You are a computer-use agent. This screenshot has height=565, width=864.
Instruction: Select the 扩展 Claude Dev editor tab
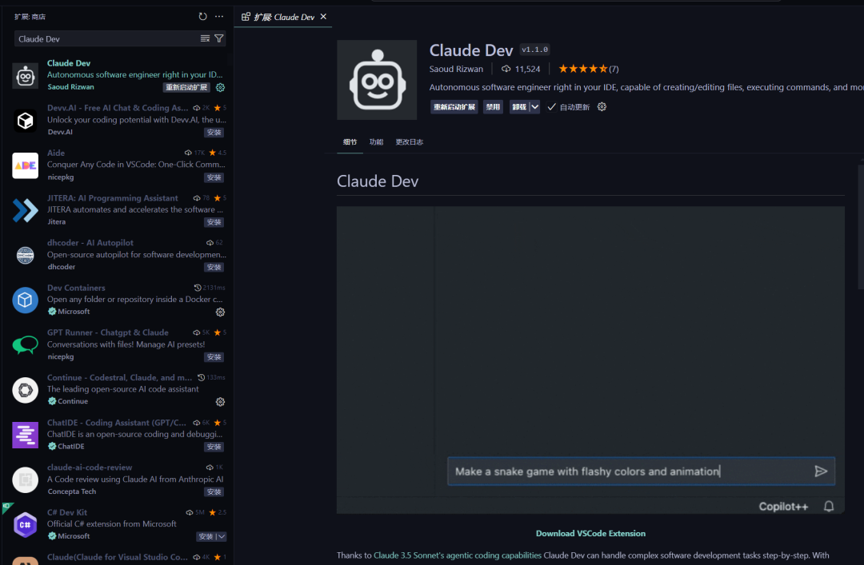pyautogui.click(x=283, y=17)
